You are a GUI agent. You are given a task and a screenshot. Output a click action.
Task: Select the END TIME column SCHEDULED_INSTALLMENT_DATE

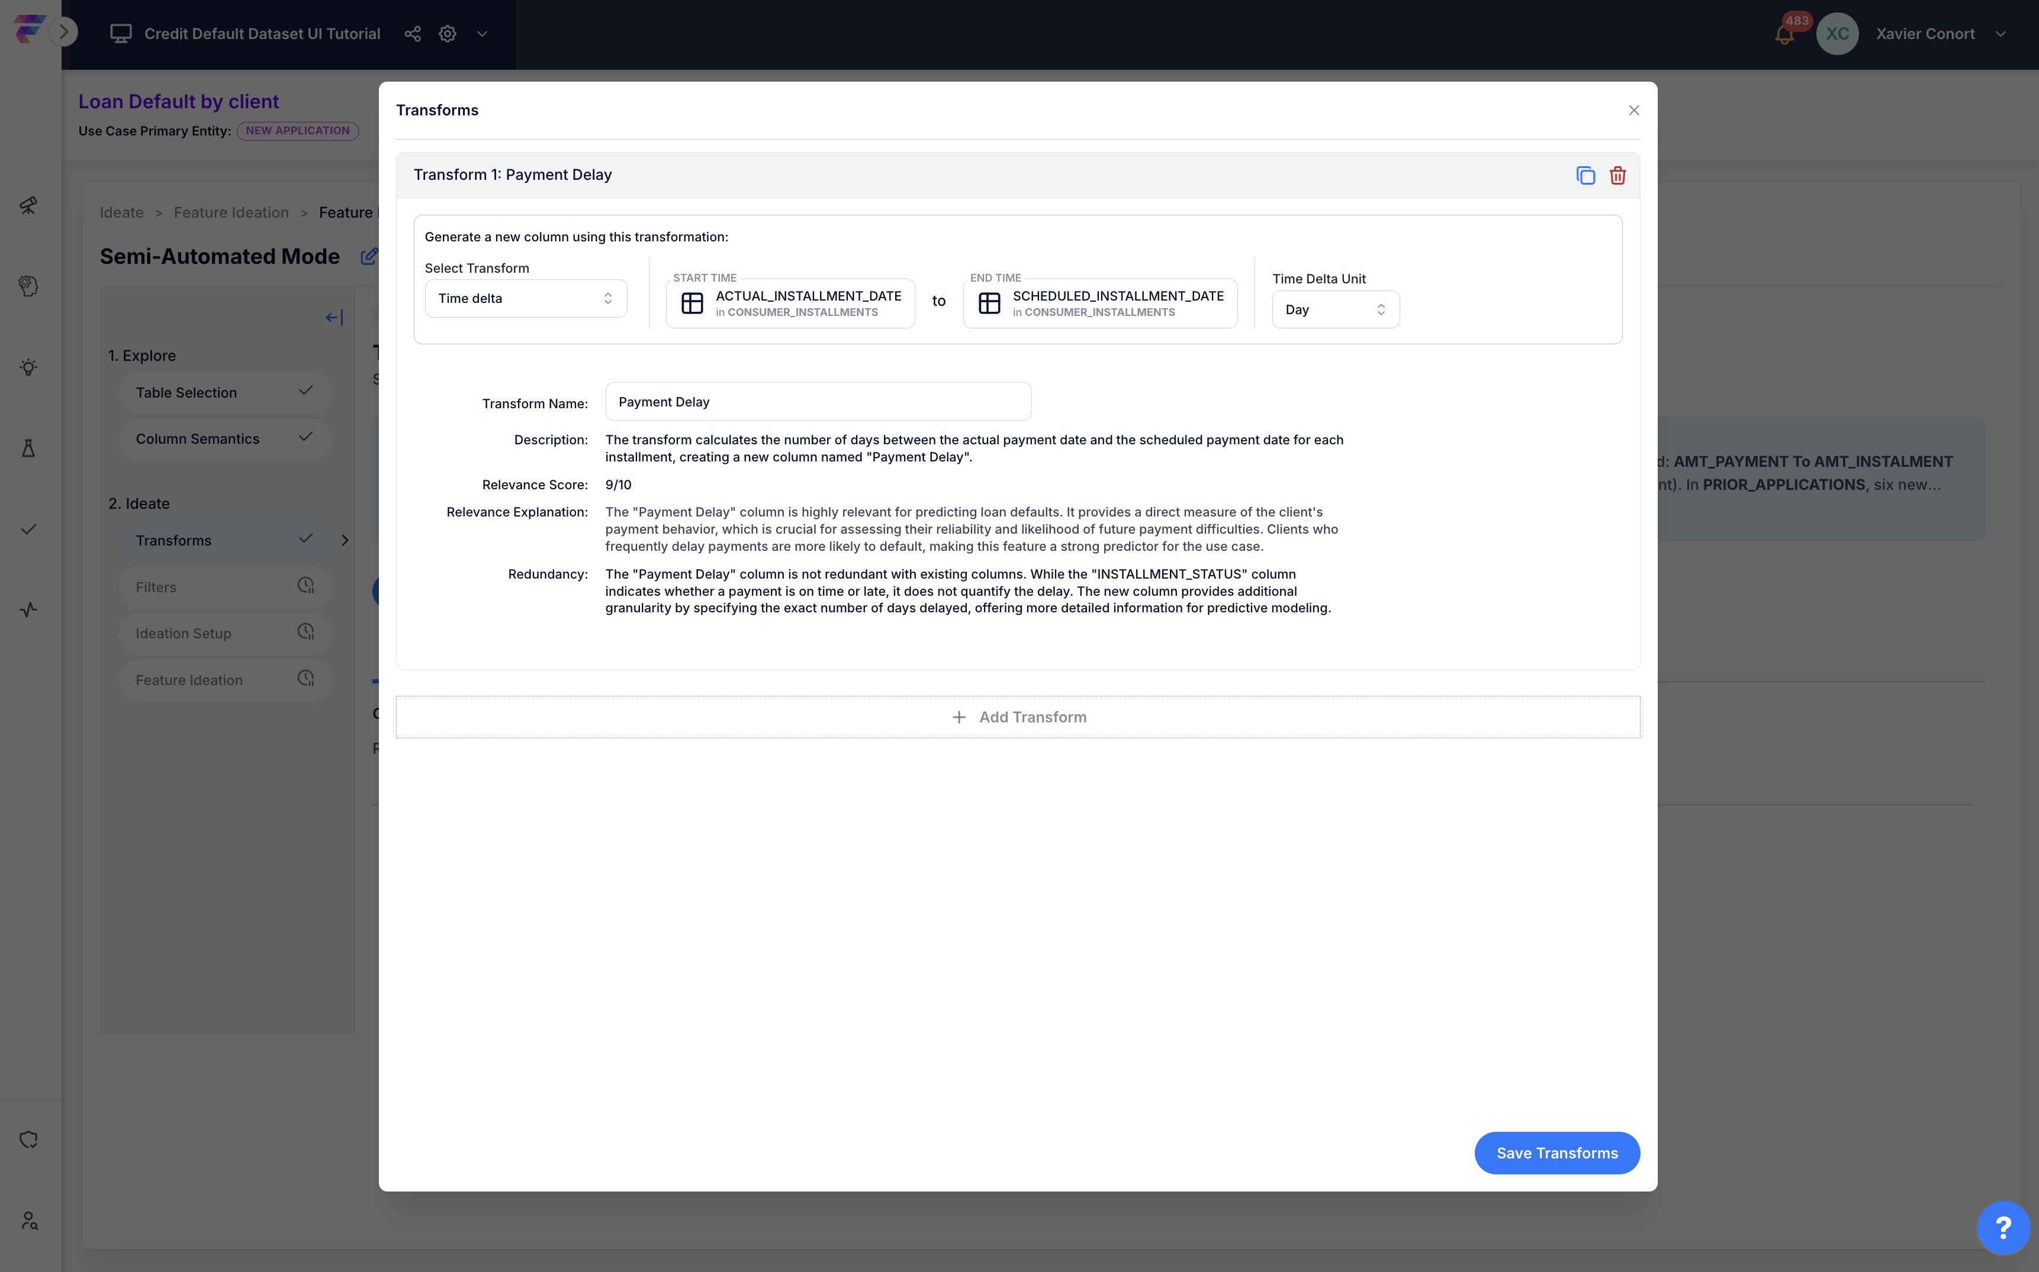pos(1099,303)
